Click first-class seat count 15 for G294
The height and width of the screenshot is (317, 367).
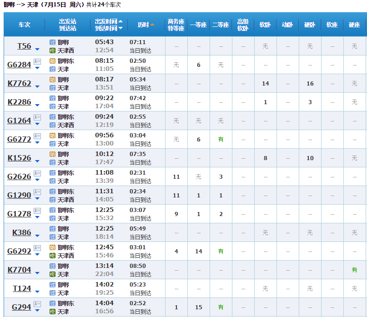point(198,307)
